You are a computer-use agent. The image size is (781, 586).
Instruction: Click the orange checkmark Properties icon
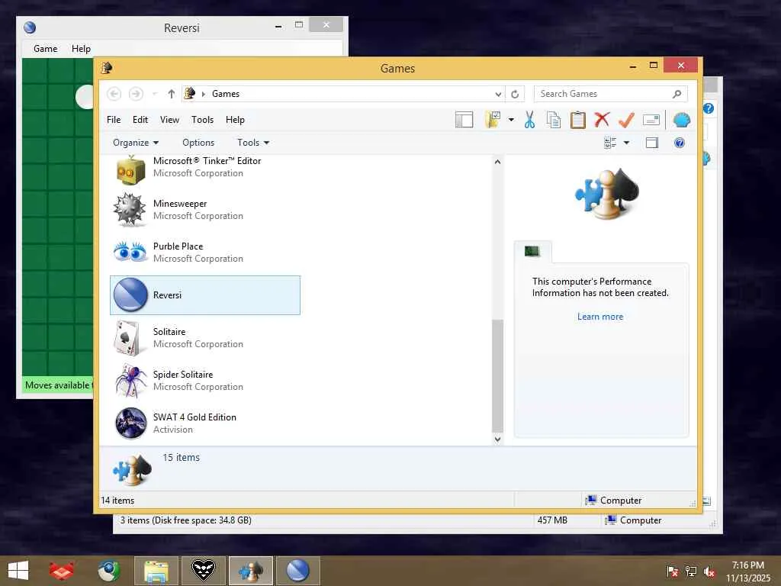(x=626, y=120)
